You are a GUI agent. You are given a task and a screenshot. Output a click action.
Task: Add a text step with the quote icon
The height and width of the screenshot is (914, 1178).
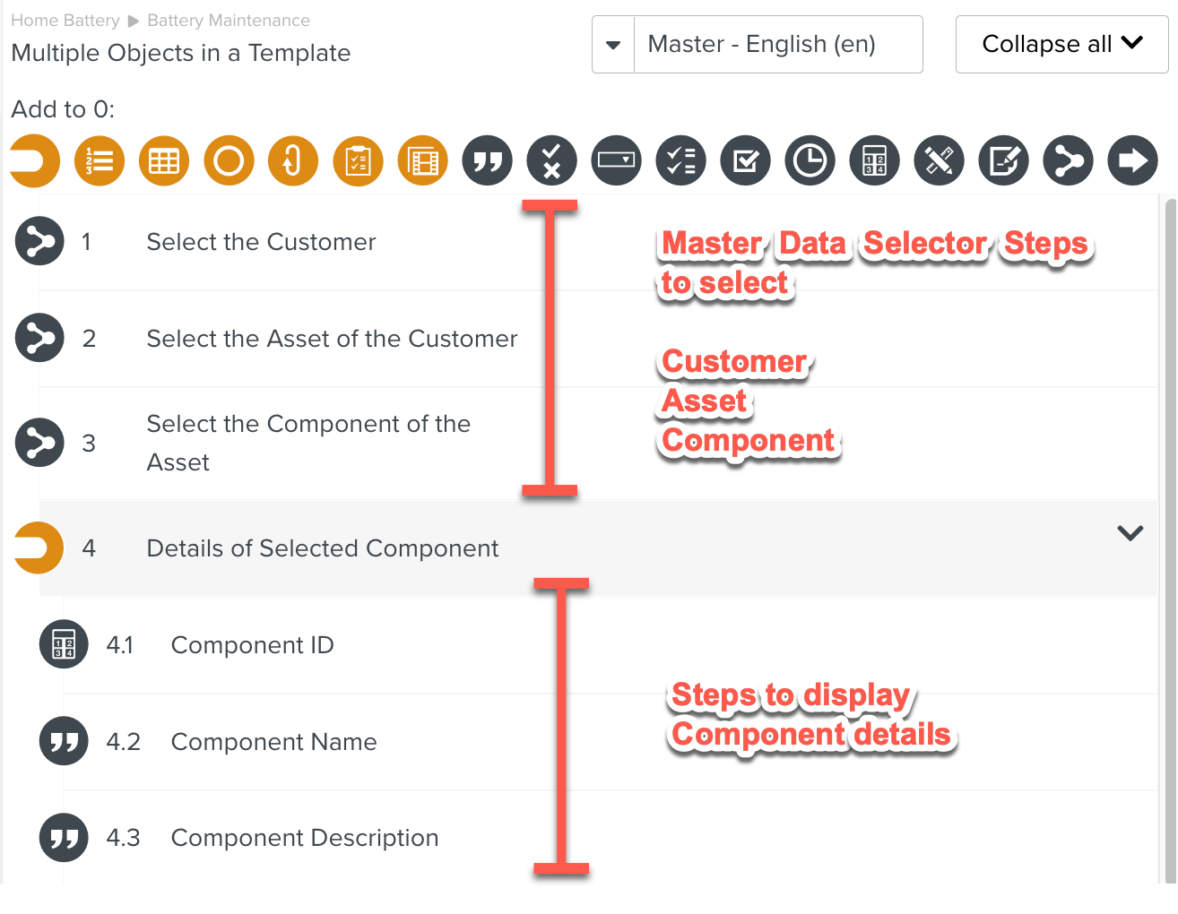click(487, 161)
